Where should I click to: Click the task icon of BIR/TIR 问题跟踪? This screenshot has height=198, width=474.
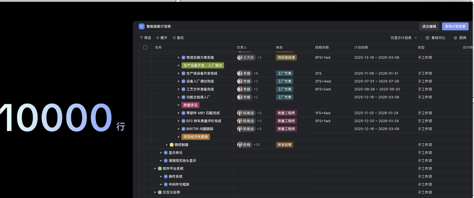tap(183, 129)
